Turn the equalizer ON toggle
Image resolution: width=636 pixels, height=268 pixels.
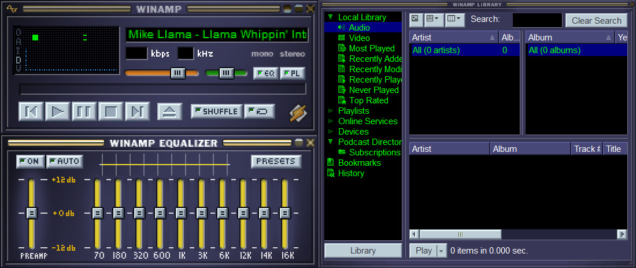(x=31, y=161)
